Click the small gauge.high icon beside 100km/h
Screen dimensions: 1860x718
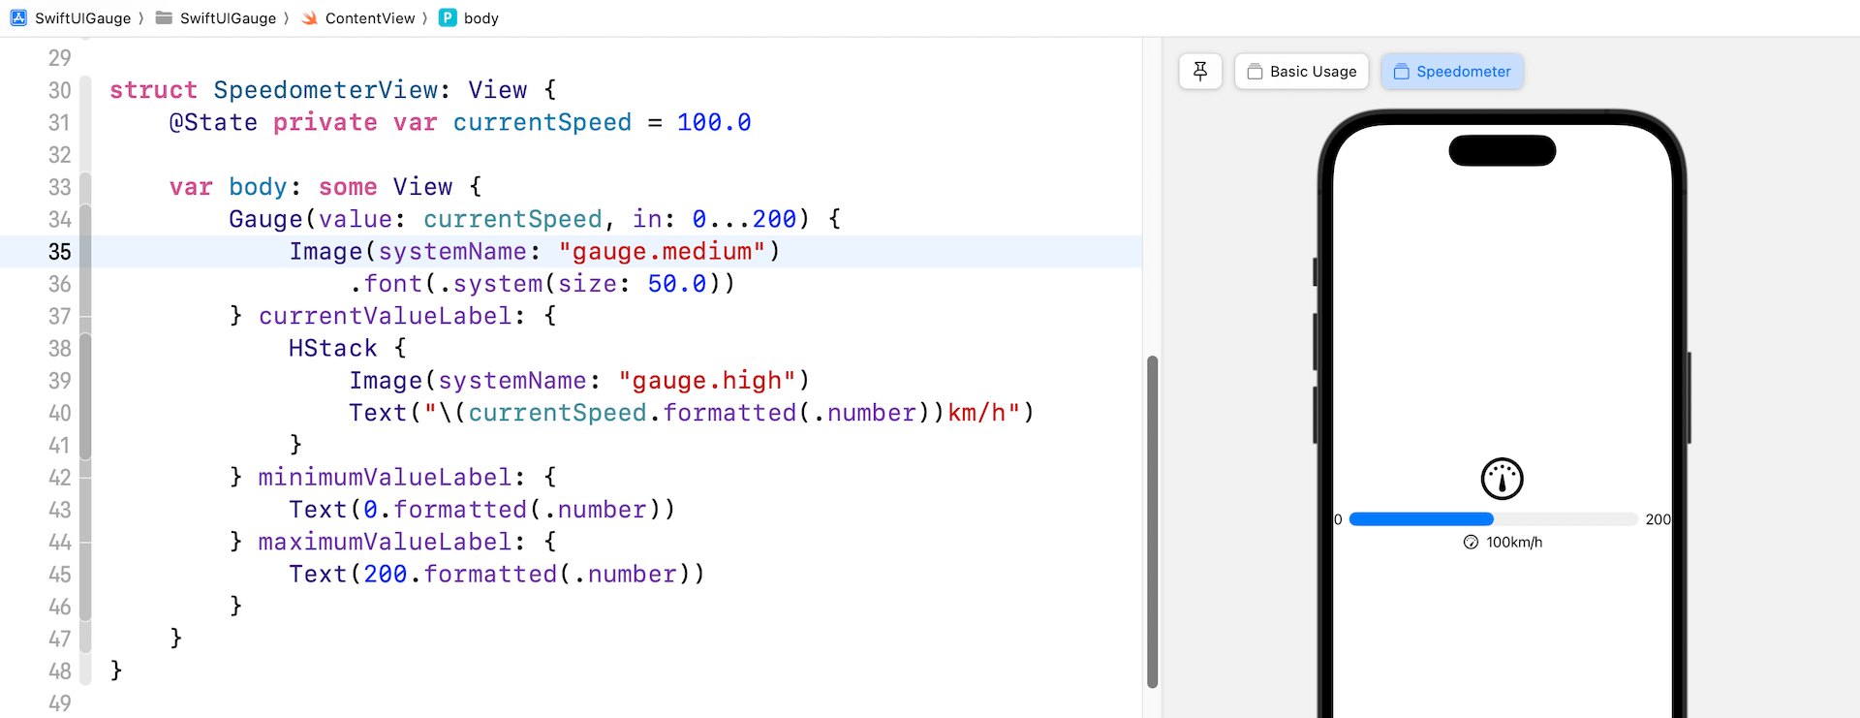1471,543
